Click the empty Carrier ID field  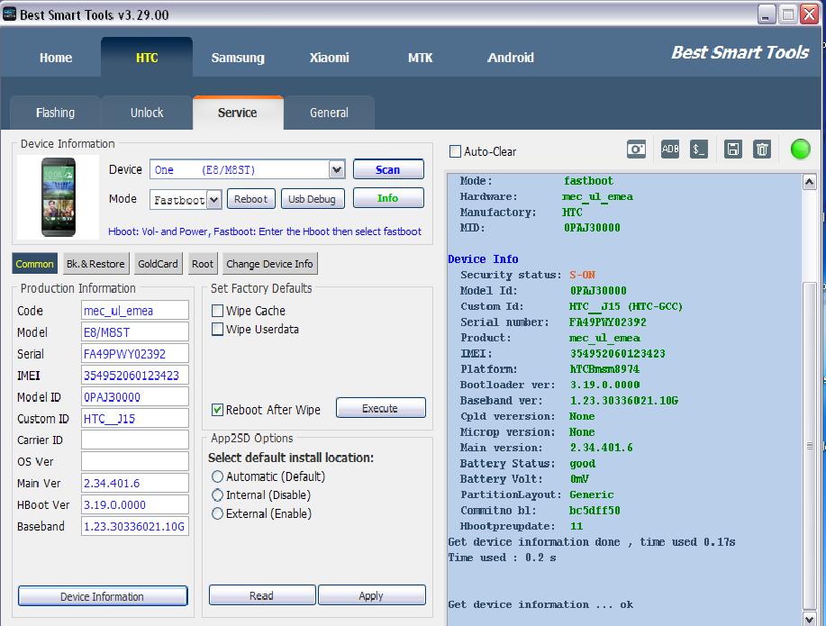pos(135,440)
